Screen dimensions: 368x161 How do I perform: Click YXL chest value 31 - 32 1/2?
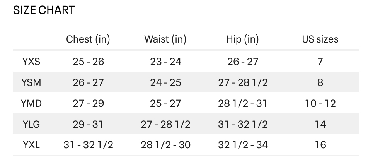(88, 145)
